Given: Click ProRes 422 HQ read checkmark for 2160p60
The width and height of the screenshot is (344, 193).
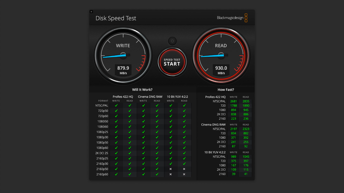Looking at the screenshot, I should (130, 174).
